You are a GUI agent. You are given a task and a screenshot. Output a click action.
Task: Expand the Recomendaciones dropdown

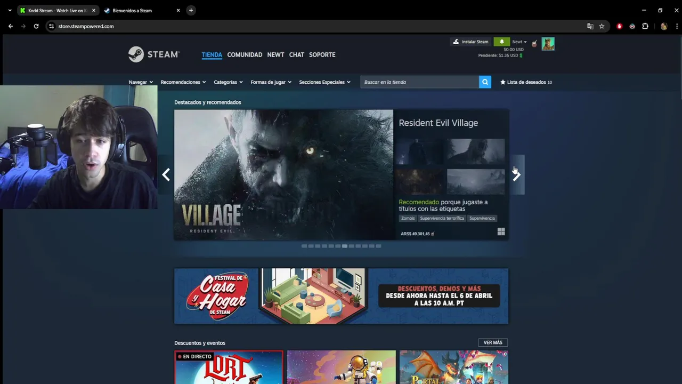(x=183, y=82)
